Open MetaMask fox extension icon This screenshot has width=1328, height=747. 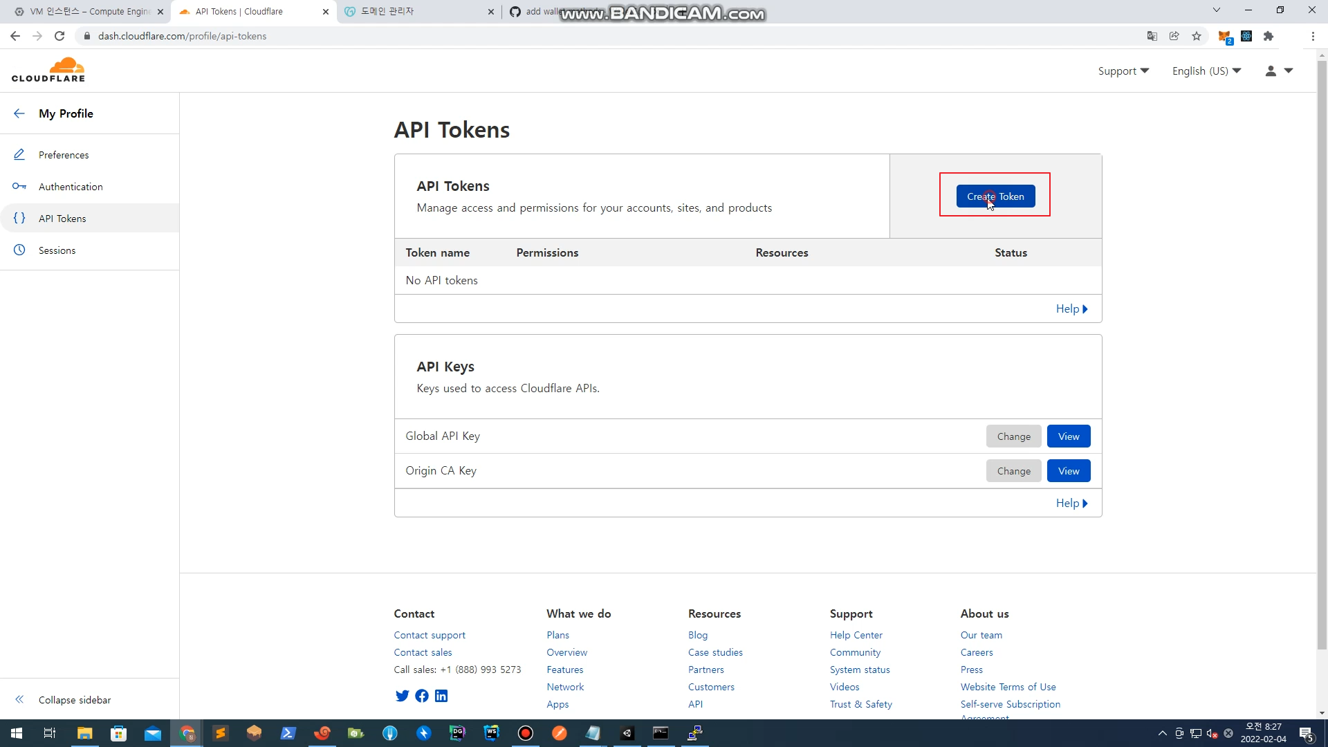point(1224,36)
